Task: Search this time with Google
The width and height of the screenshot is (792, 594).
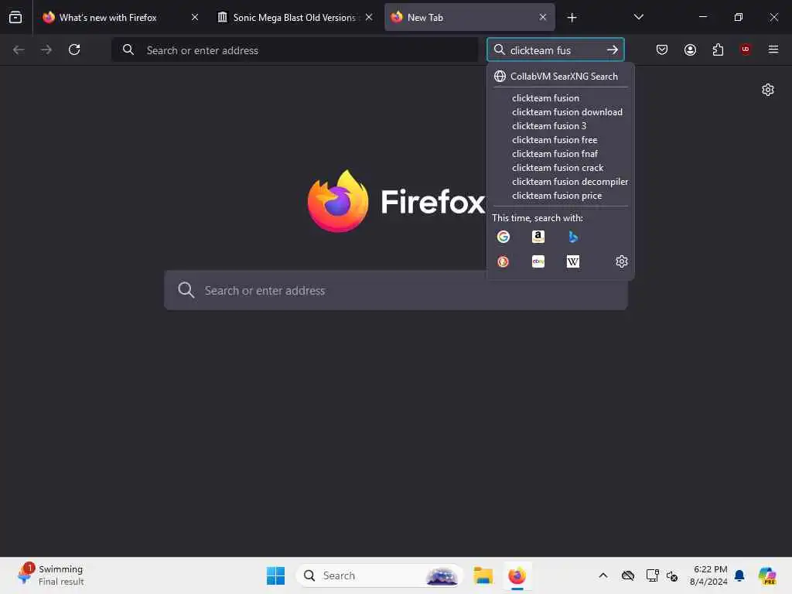Action: pyautogui.click(x=503, y=237)
